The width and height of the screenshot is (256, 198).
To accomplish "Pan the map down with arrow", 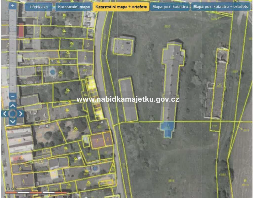I will pos(13,121).
